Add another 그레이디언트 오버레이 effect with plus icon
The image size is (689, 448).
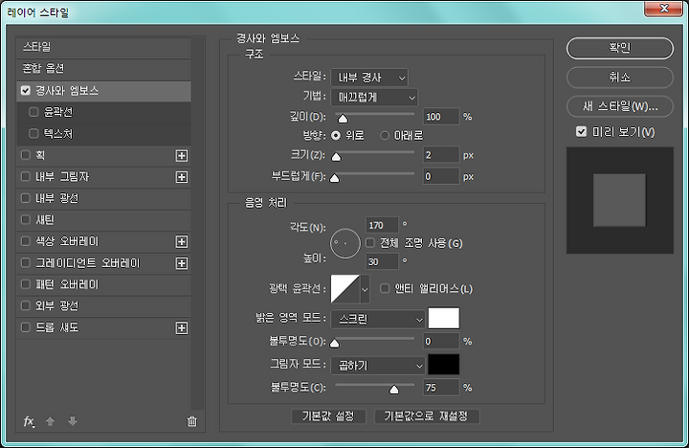pos(182,263)
